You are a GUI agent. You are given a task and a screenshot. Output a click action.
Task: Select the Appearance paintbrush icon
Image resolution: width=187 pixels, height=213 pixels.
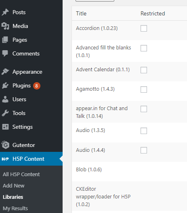(x=5, y=72)
